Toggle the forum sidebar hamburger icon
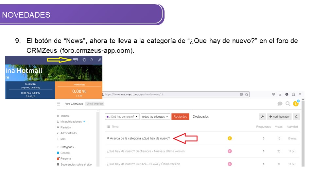Viewport: 314px width, 176px height. (59, 104)
